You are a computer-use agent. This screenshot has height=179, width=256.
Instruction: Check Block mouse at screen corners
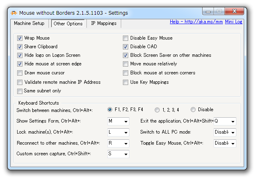(126, 73)
